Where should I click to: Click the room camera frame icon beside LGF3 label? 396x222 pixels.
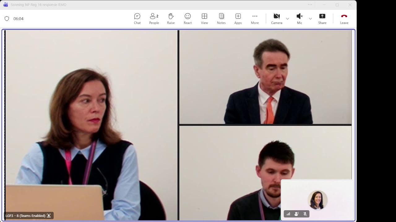pos(49,216)
